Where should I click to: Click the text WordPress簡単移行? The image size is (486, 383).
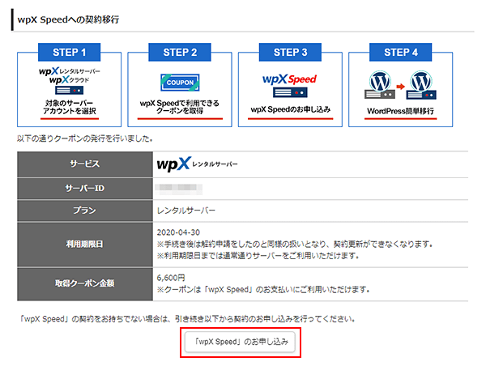pyautogui.click(x=400, y=111)
